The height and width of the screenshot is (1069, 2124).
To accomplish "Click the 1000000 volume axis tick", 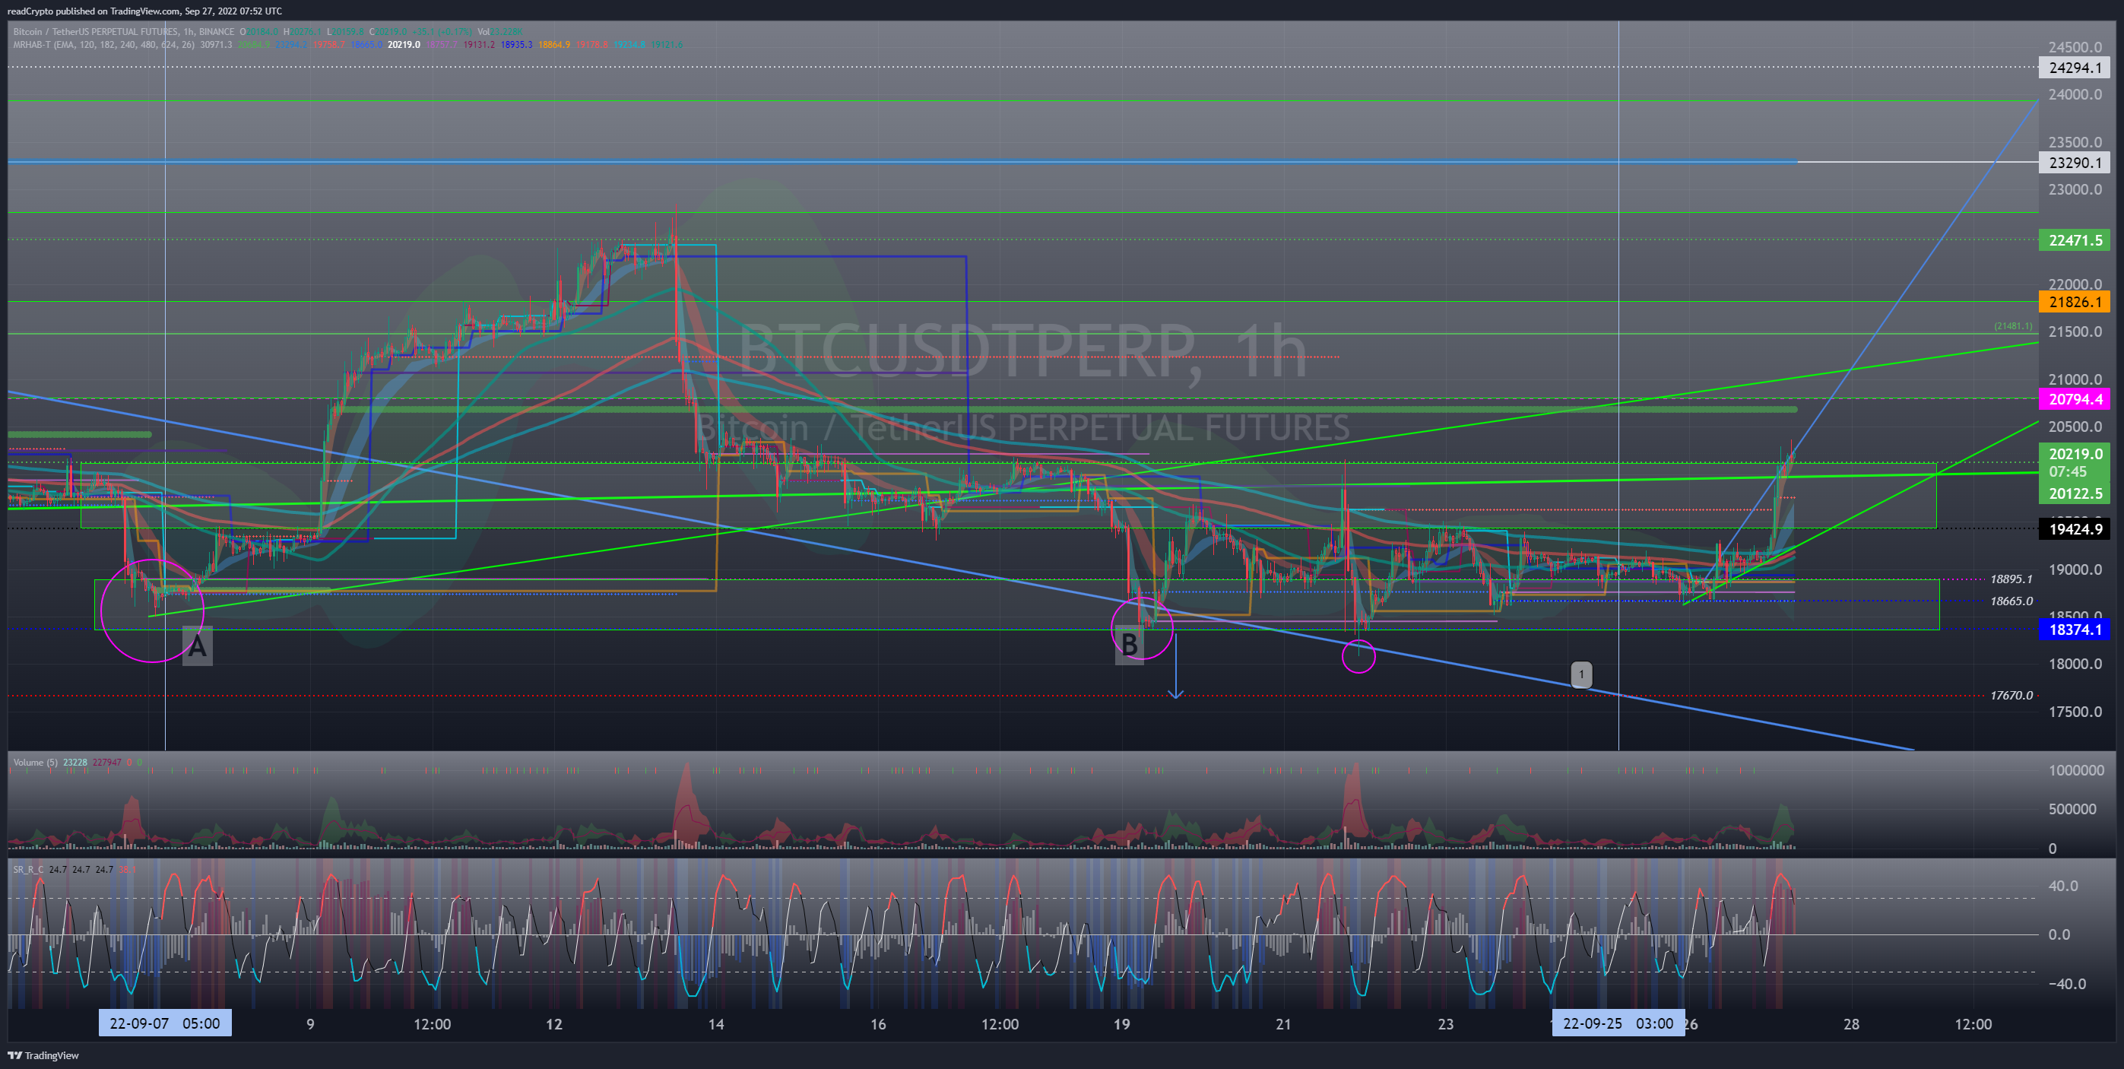I will 2076,769.
